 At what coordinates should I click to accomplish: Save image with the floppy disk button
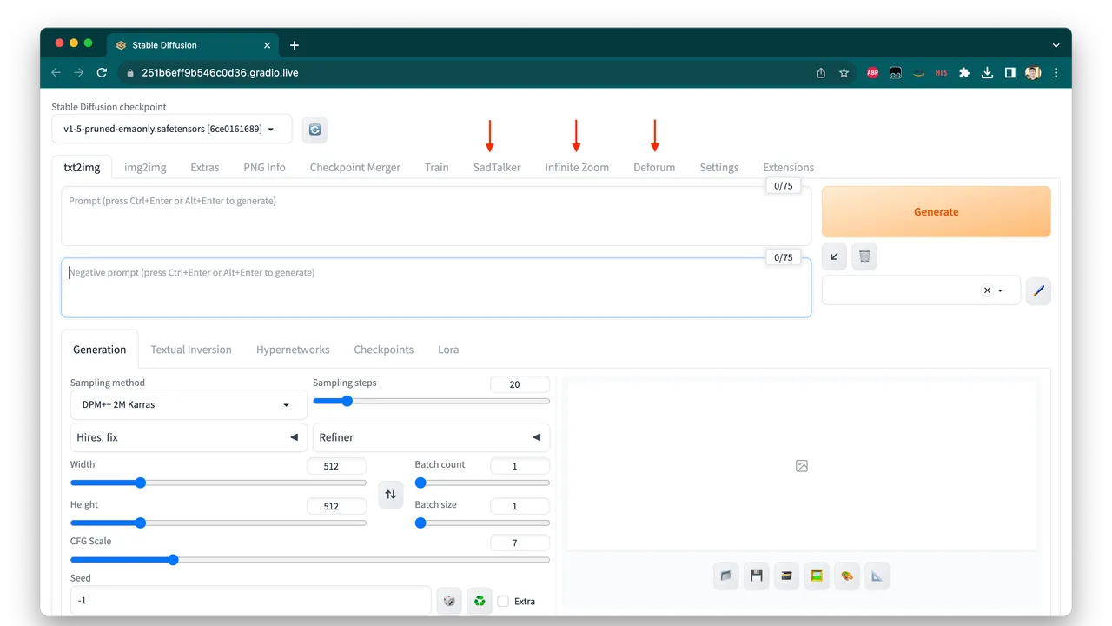click(757, 576)
